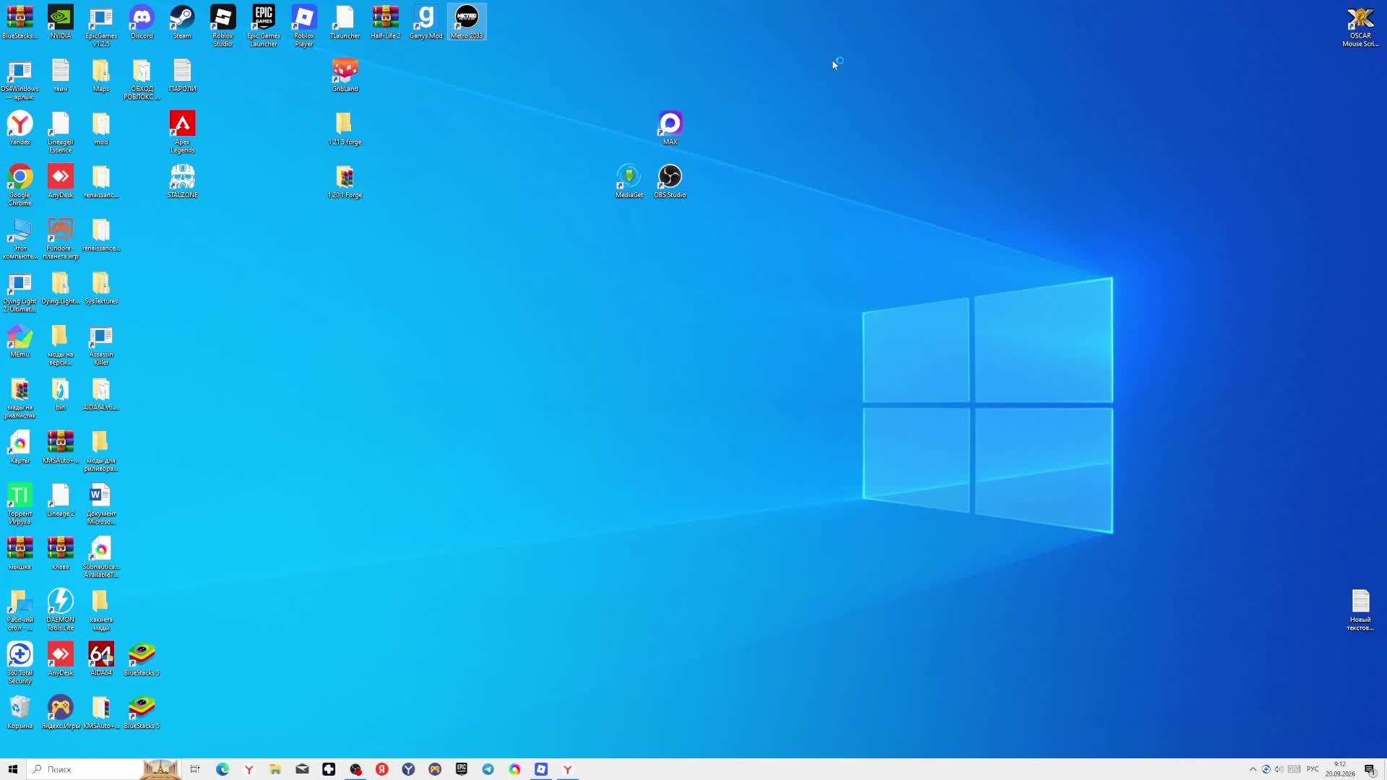
Task: Click the Новый текстовый document icon
Action: click(1360, 610)
